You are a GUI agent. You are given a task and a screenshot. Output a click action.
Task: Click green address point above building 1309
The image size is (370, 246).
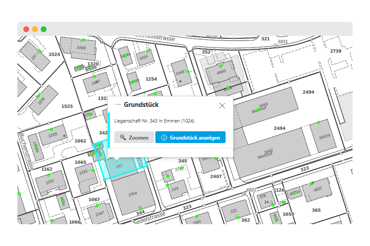tap(51, 129)
